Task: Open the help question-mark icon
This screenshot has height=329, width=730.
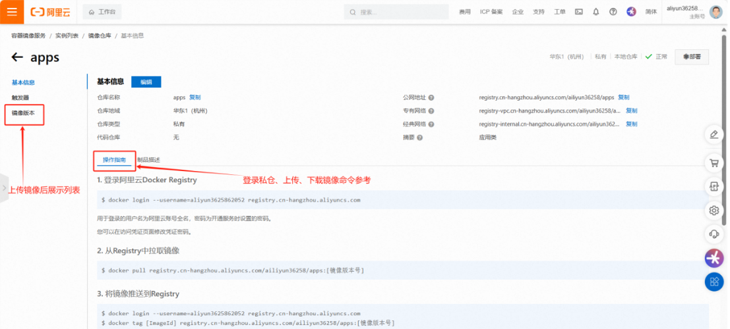Action: pyautogui.click(x=613, y=12)
